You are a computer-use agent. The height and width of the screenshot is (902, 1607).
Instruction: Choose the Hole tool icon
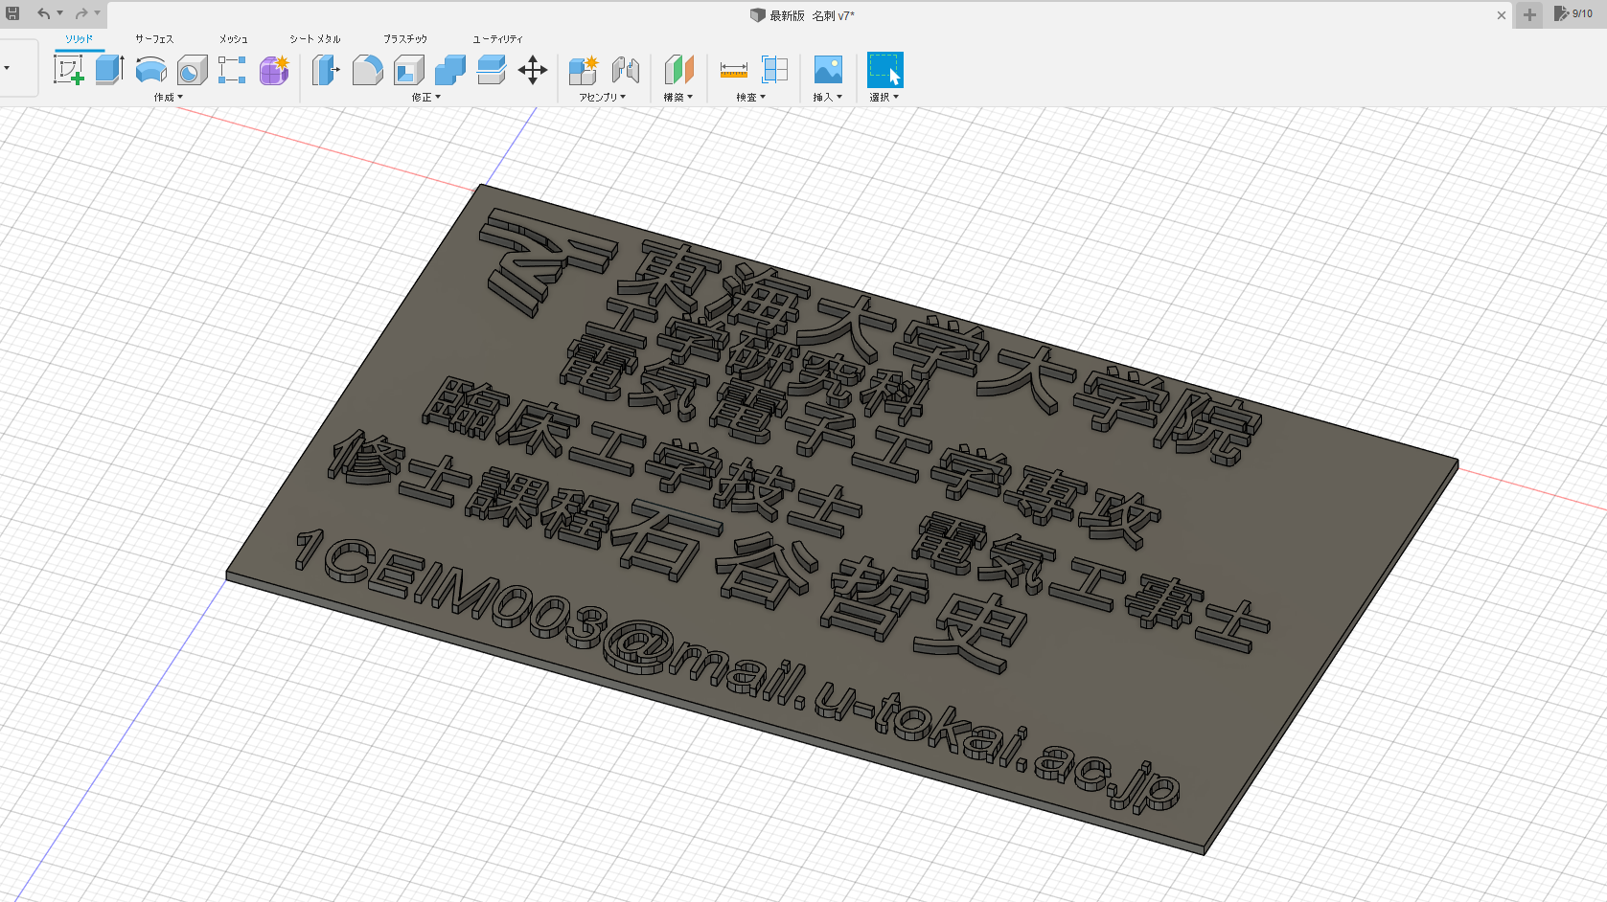pyautogui.click(x=192, y=70)
